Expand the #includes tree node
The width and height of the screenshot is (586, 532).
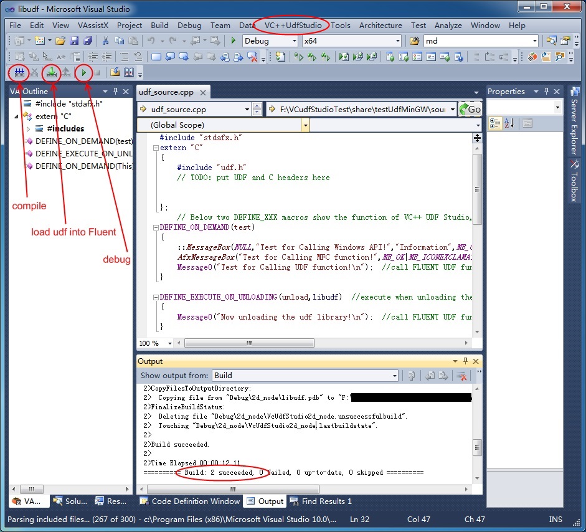(x=28, y=129)
